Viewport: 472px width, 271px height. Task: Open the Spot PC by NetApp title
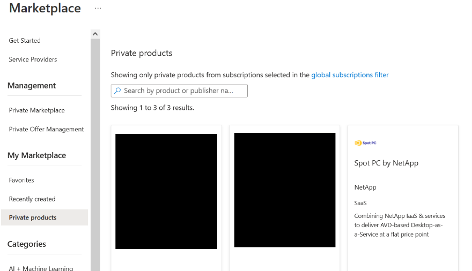click(x=386, y=163)
